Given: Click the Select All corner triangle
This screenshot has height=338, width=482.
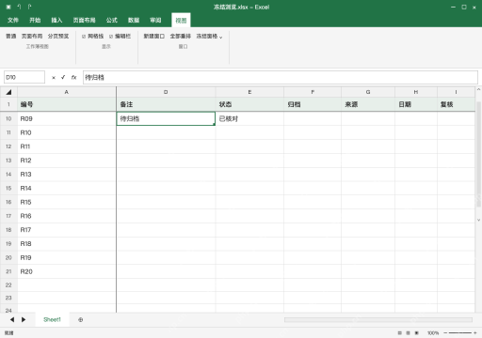Looking at the screenshot, I should tap(8, 92).
